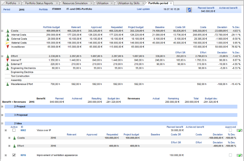Expand idea 0002 Voice over IP

click(6, 130)
